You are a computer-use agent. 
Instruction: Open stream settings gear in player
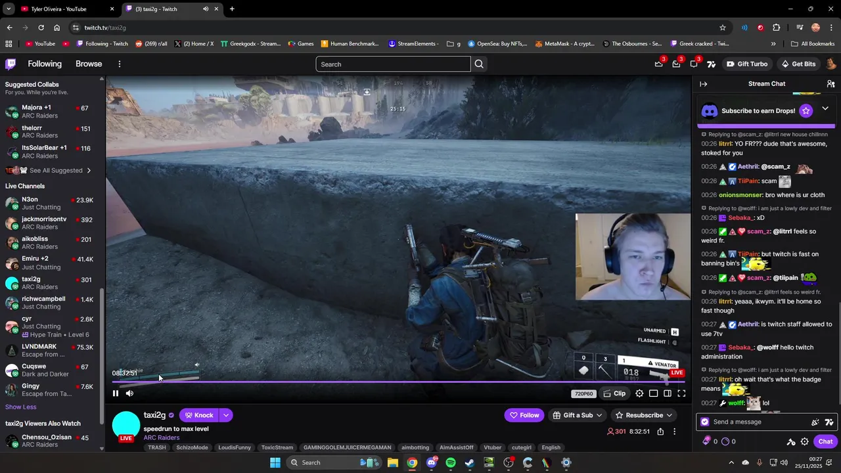(639, 394)
